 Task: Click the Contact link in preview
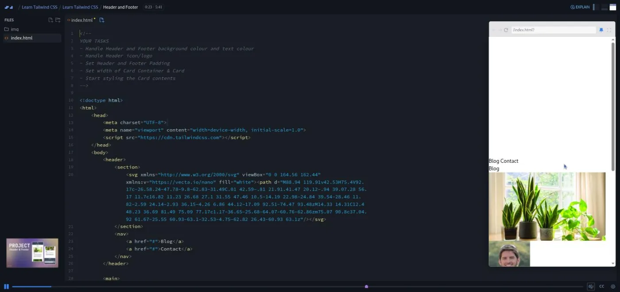[x=509, y=161]
